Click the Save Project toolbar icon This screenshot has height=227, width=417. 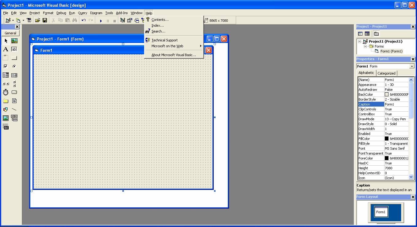[x=45, y=20]
